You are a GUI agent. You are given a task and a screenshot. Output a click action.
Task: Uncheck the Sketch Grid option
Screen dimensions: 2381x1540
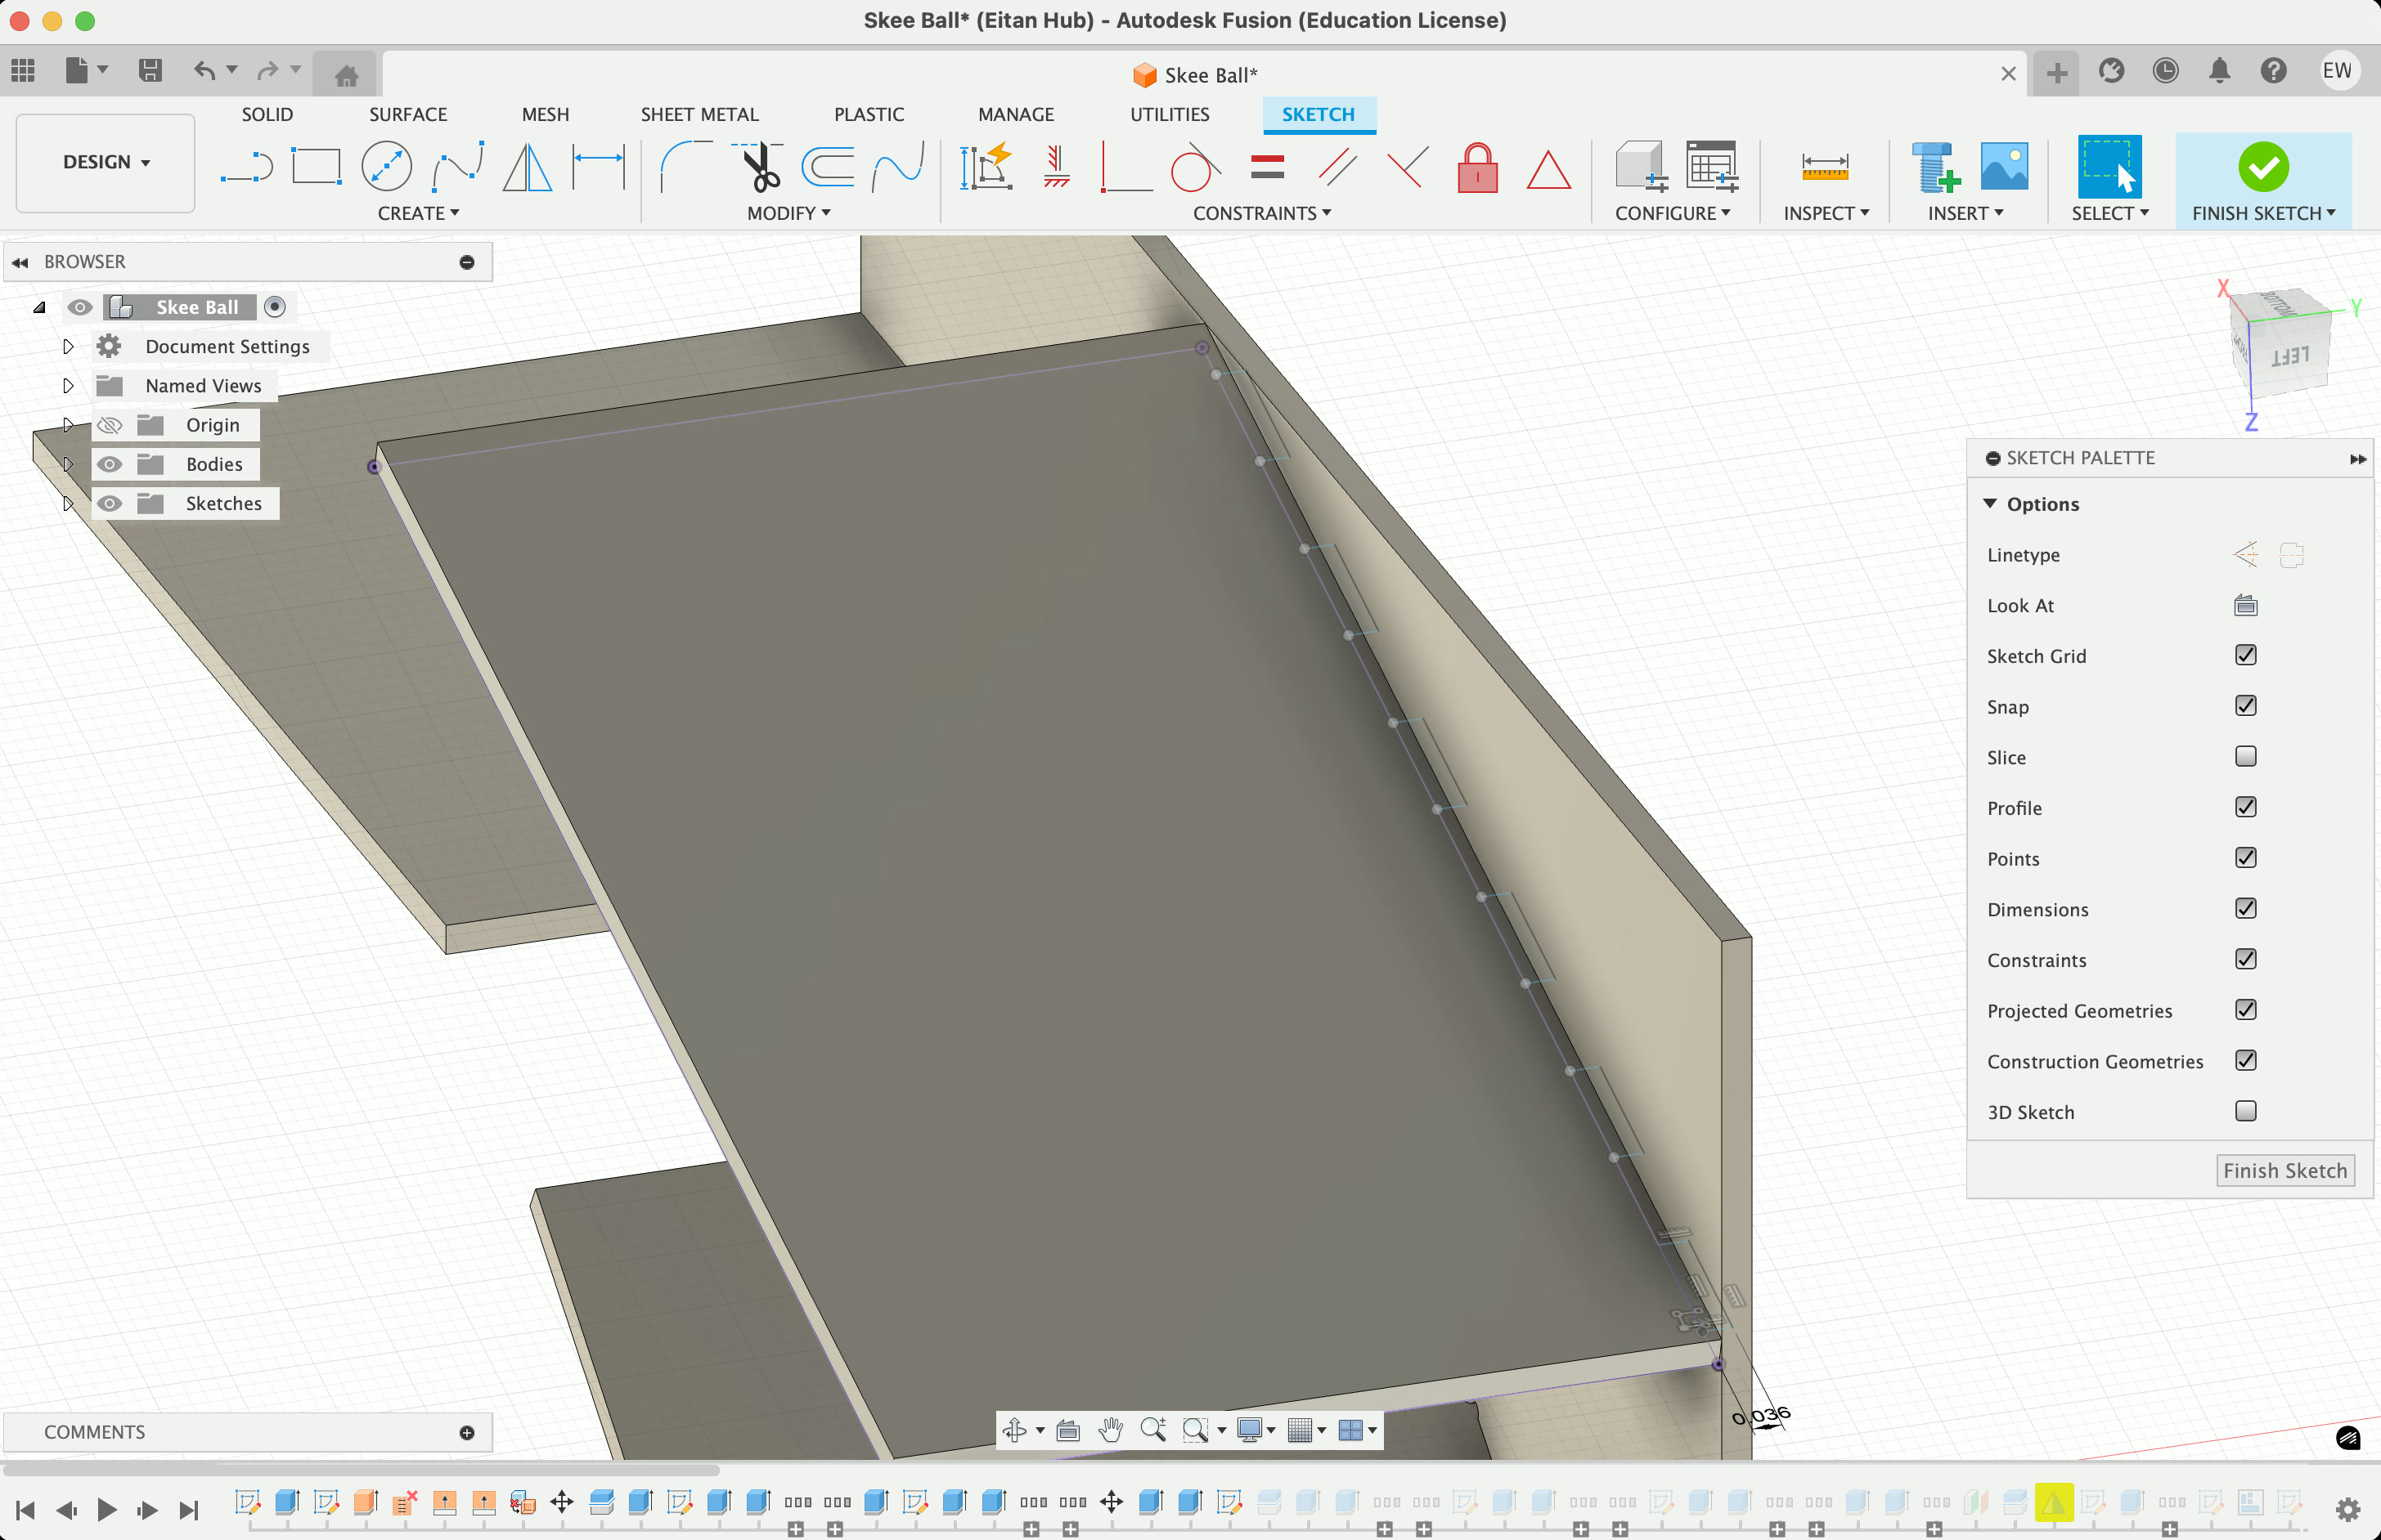pos(2245,655)
